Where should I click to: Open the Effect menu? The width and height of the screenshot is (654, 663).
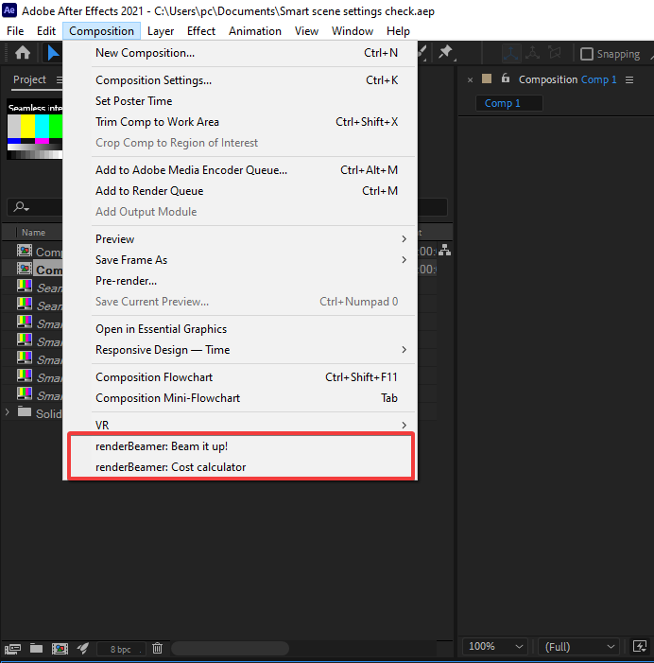point(201,31)
